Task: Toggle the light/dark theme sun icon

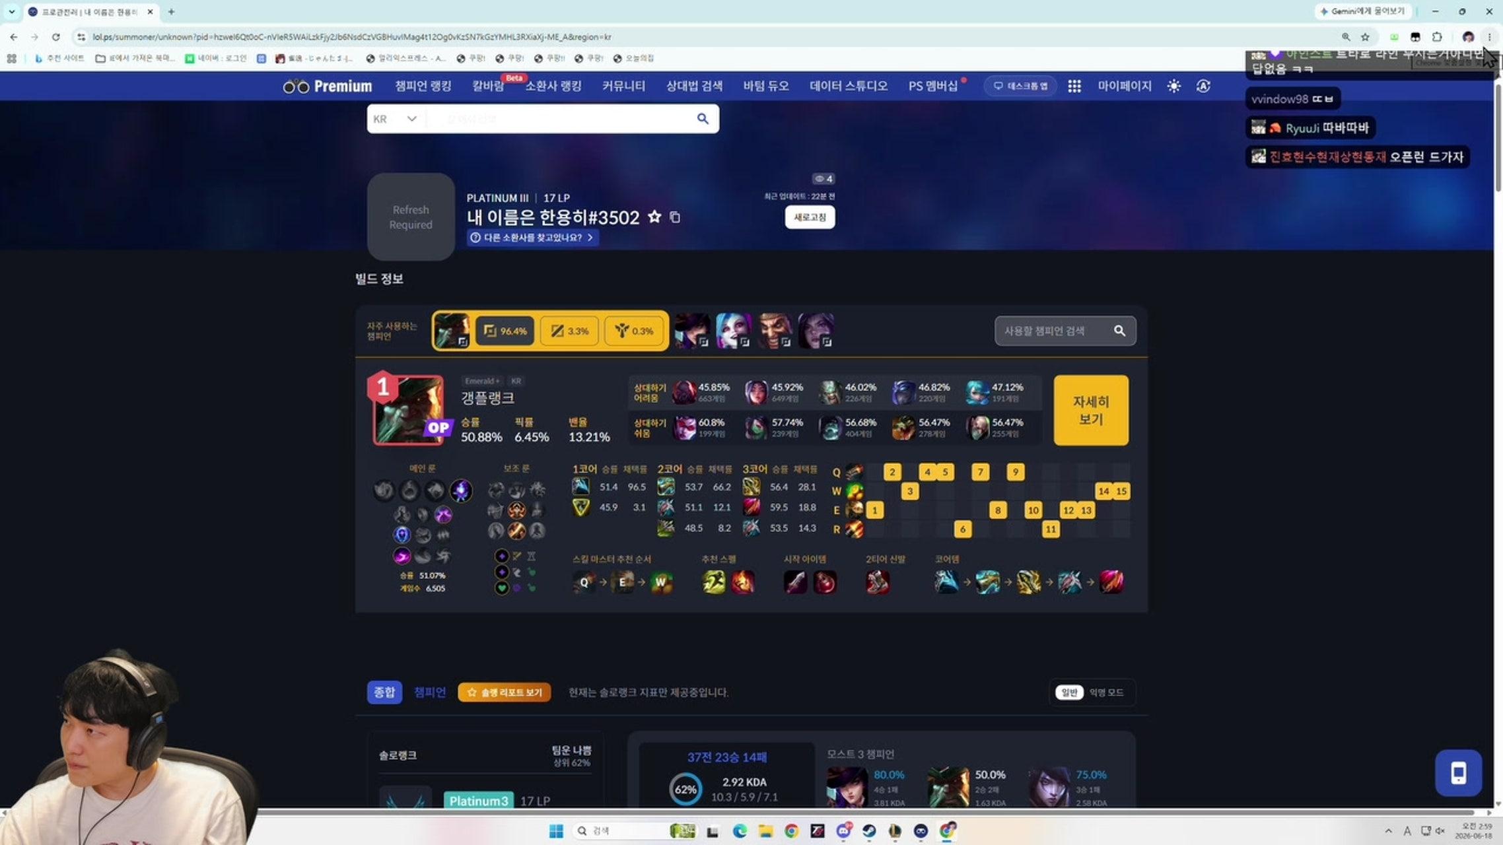Action: click(x=1173, y=86)
